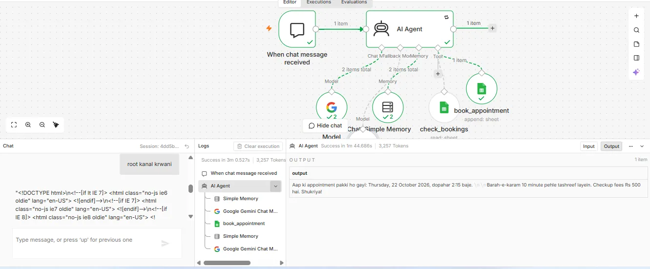This screenshot has width=650, height=269.
Task: Collapse the logs panel chevron
Action: coord(642,146)
